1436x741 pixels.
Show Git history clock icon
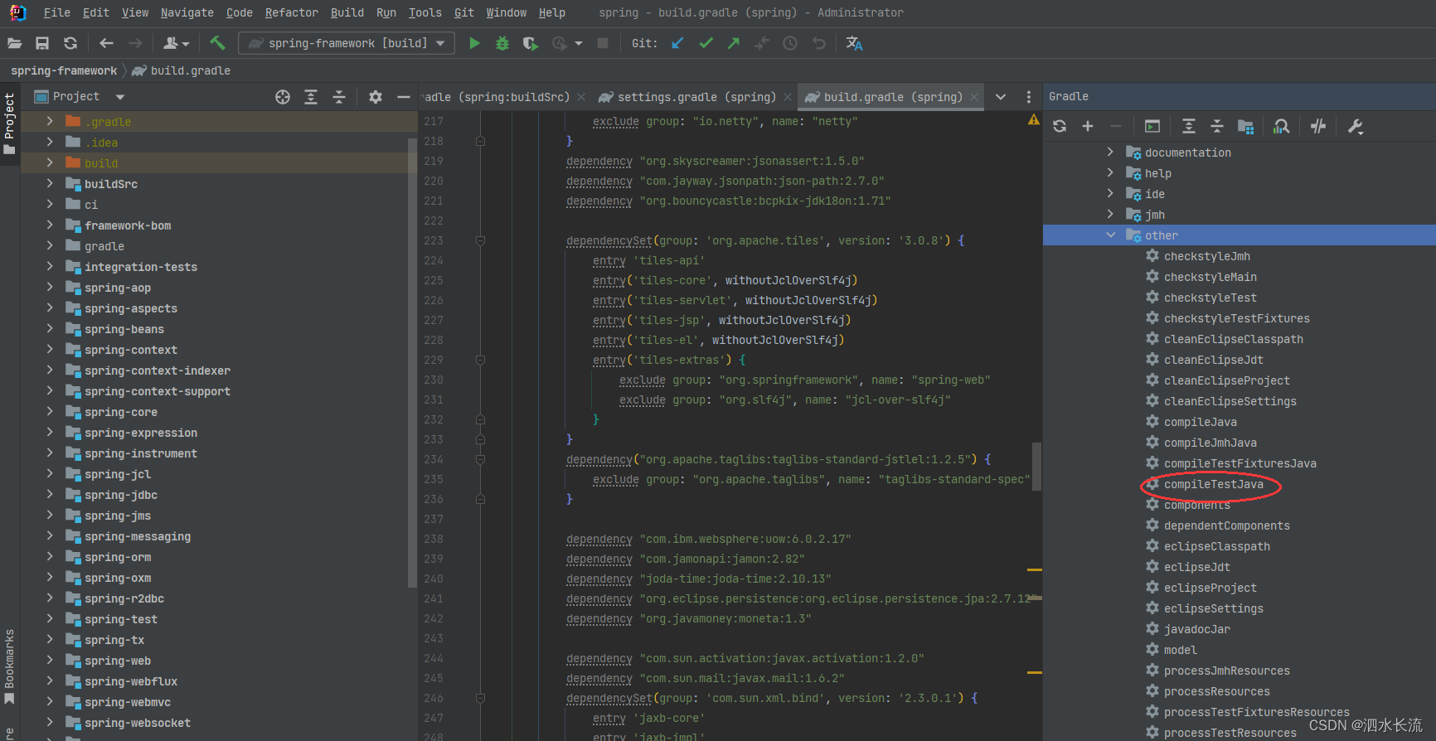[x=790, y=43]
